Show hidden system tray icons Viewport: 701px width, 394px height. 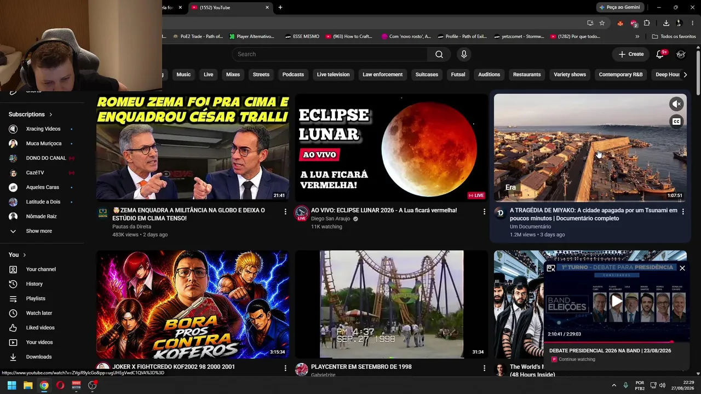coord(614,385)
